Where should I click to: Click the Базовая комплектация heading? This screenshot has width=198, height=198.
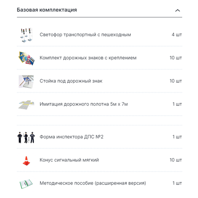(47, 10)
